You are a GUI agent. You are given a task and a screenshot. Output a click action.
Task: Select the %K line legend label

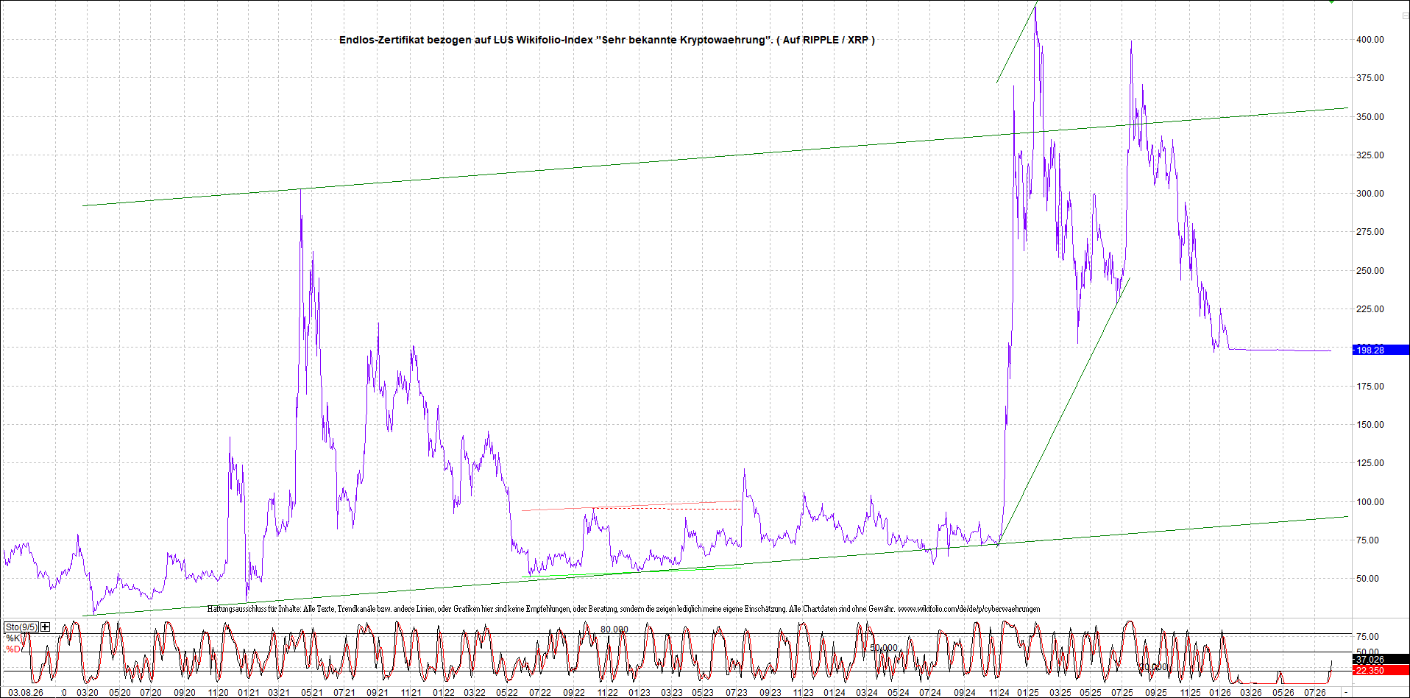click(13, 638)
